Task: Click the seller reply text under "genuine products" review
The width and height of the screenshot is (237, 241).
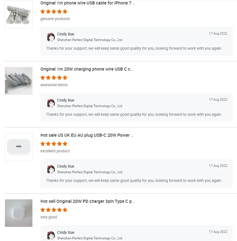Action: coord(134,48)
